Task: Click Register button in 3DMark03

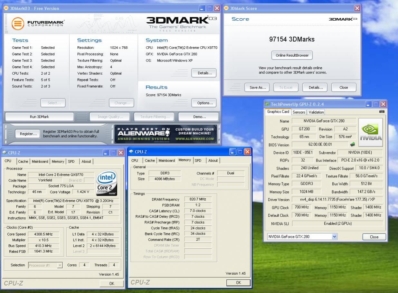Action: tap(28, 134)
